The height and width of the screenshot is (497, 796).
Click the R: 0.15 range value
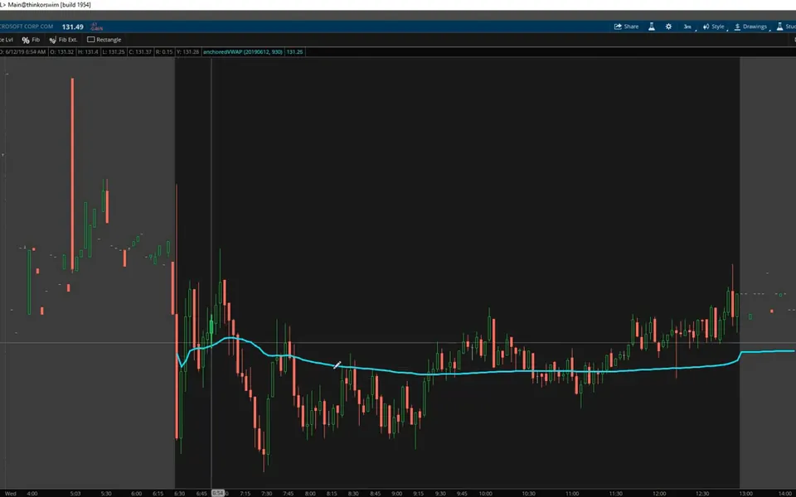164,51
